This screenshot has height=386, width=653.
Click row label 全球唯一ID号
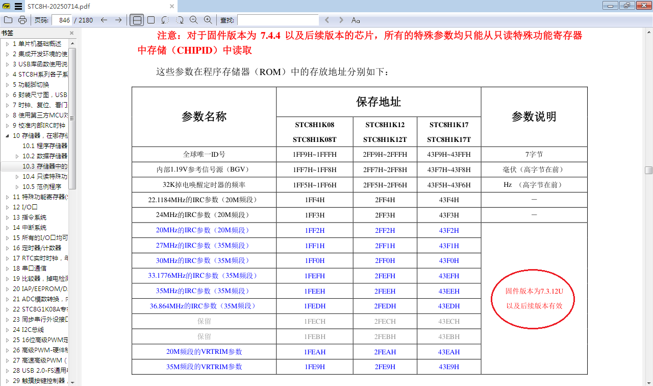click(x=204, y=154)
